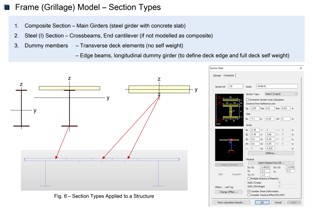The height and width of the screenshot is (208, 313).
Task: Uncheck Consider Shear Deformation
Action: click(249, 191)
